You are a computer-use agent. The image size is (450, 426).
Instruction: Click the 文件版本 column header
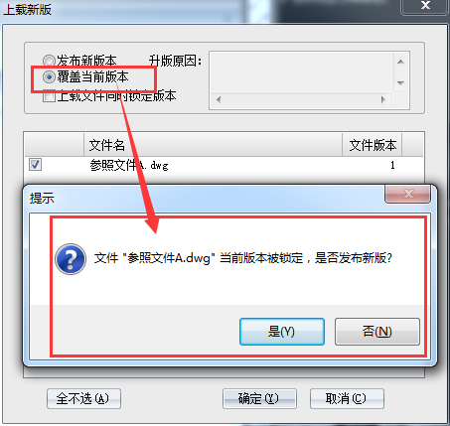point(373,145)
